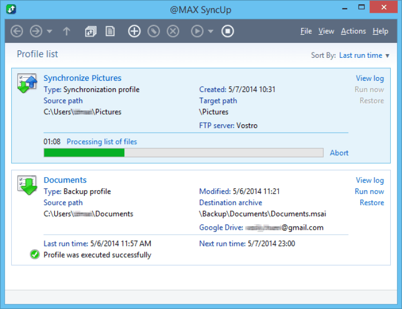Open the Actions menu
Image resolution: width=402 pixels, height=309 pixels.
pos(353,31)
